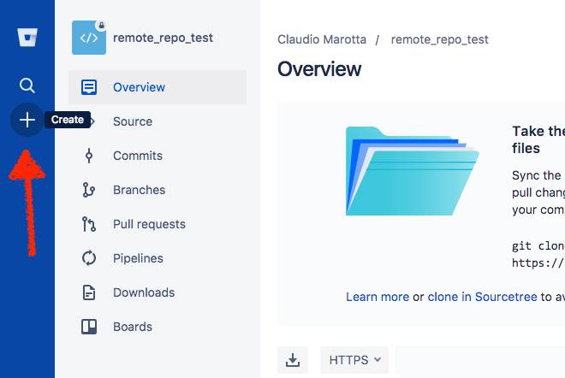Click the Branches icon in sidebar

pyautogui.click(x=89, y=190)
